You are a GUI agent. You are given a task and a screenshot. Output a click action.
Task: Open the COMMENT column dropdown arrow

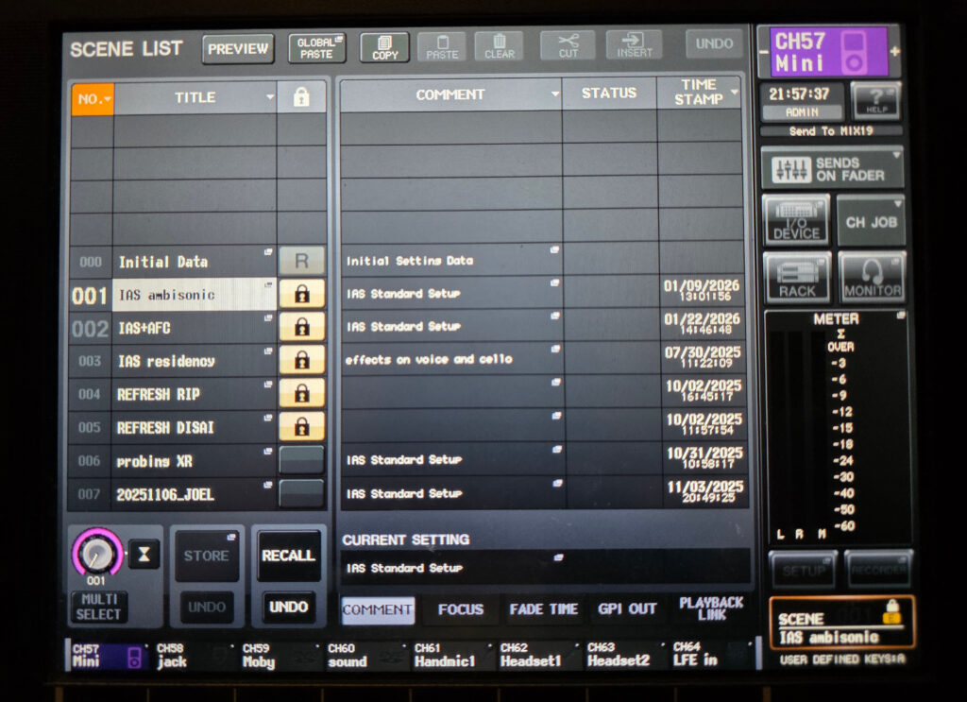pos(552,94)
